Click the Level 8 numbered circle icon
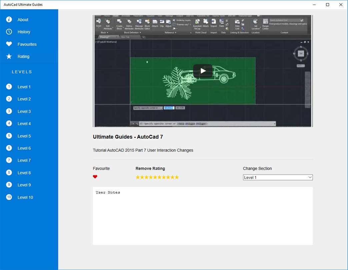 tap(9, 172)
